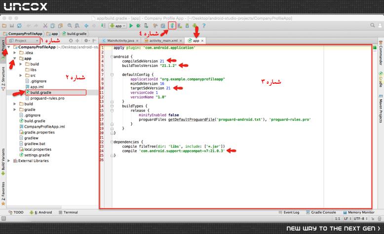Open the Commander side panel

(x=381, y=53)
